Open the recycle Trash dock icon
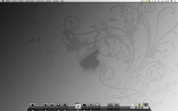This screenshot has width=178, height=111. pyautogui.click(x=146, y=106)
